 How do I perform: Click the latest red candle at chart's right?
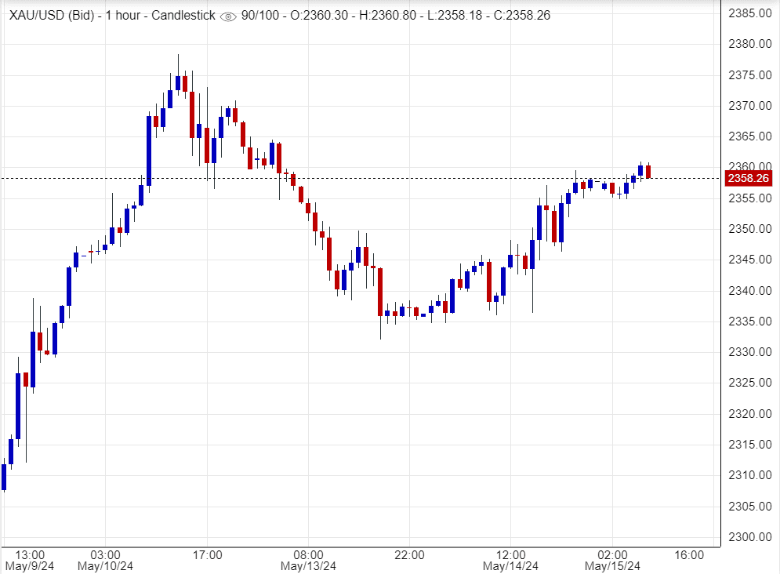coord(648,171)
